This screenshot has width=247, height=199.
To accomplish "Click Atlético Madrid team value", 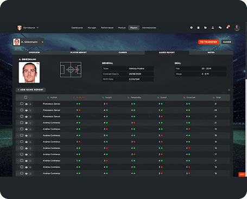I will pyautogui.click(x=136, y=69).
